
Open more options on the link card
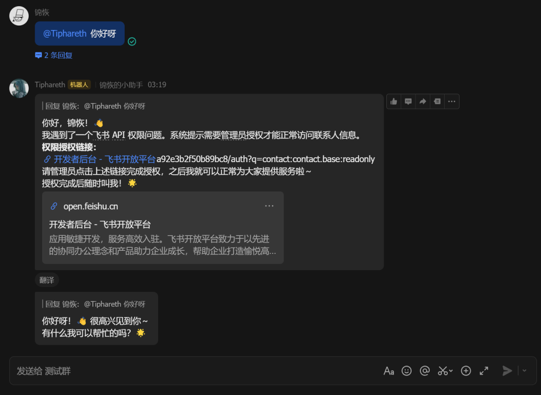click(x=269, y=206)
